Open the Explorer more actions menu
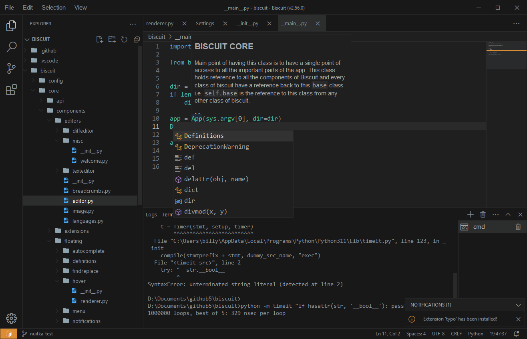 (x=133, y=24)
